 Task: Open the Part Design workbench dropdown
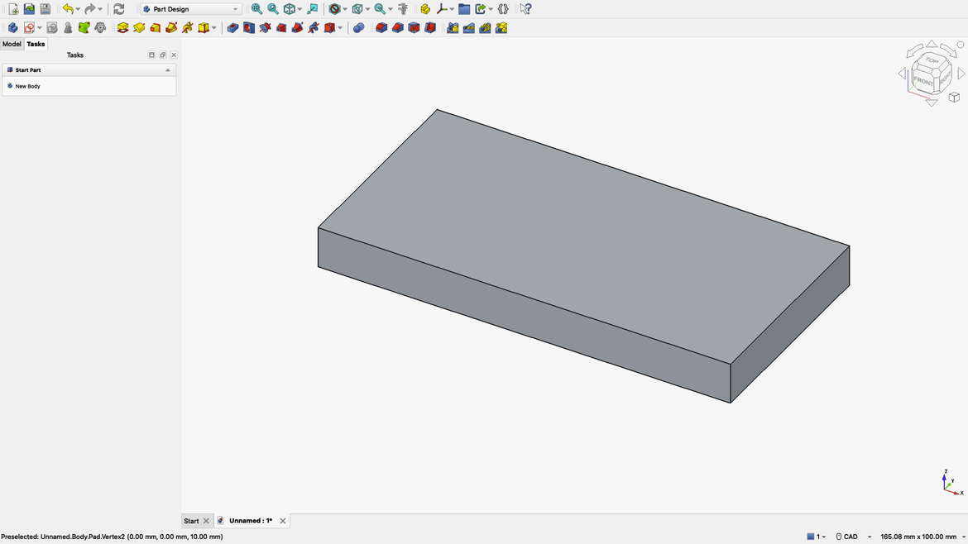(x=190, y=9)
